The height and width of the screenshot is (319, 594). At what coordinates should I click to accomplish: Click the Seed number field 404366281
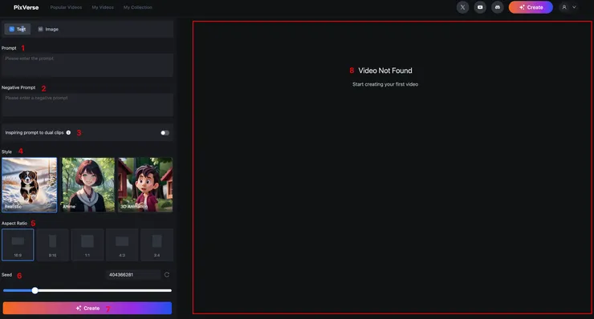click(132, 275)
